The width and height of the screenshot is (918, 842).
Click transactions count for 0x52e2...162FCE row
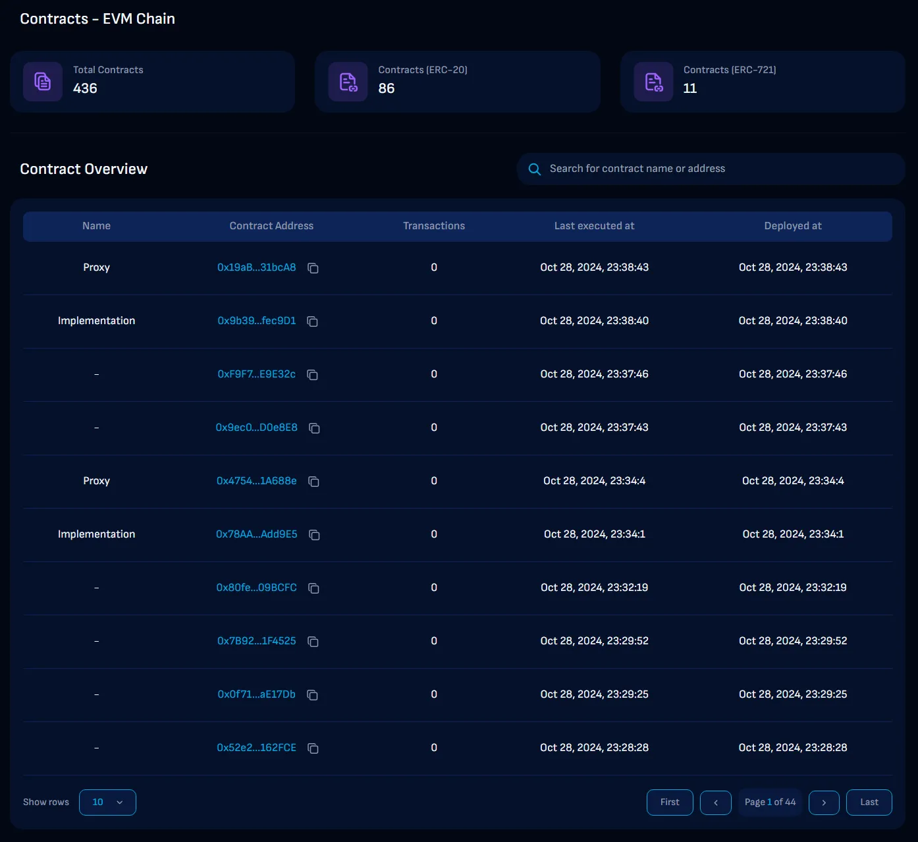(x=434, y=748)
